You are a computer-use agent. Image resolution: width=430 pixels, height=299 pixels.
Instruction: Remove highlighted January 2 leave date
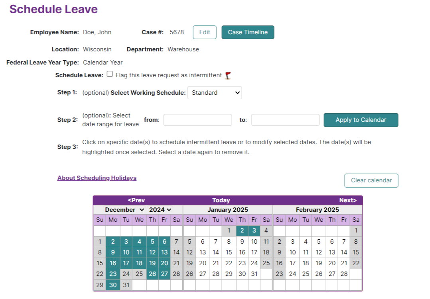tap(242, 231)
